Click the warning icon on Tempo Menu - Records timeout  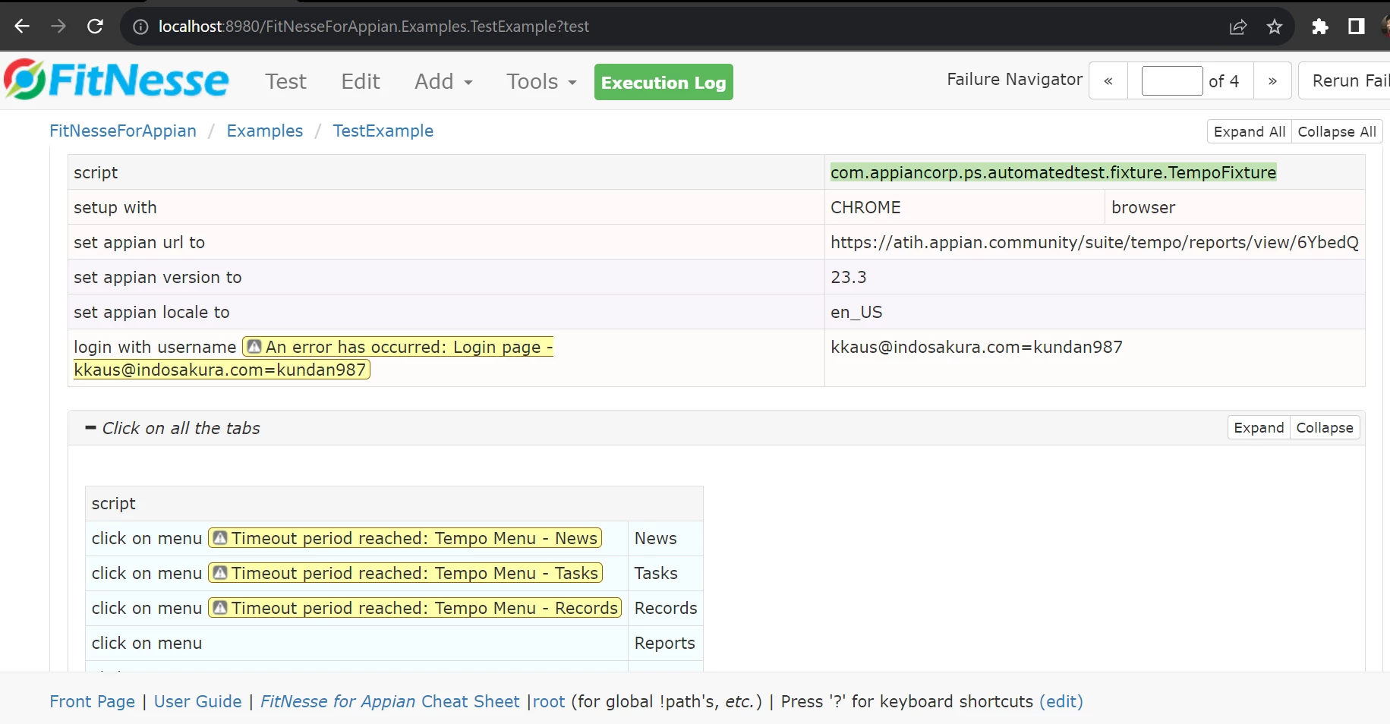coord(220,608)
